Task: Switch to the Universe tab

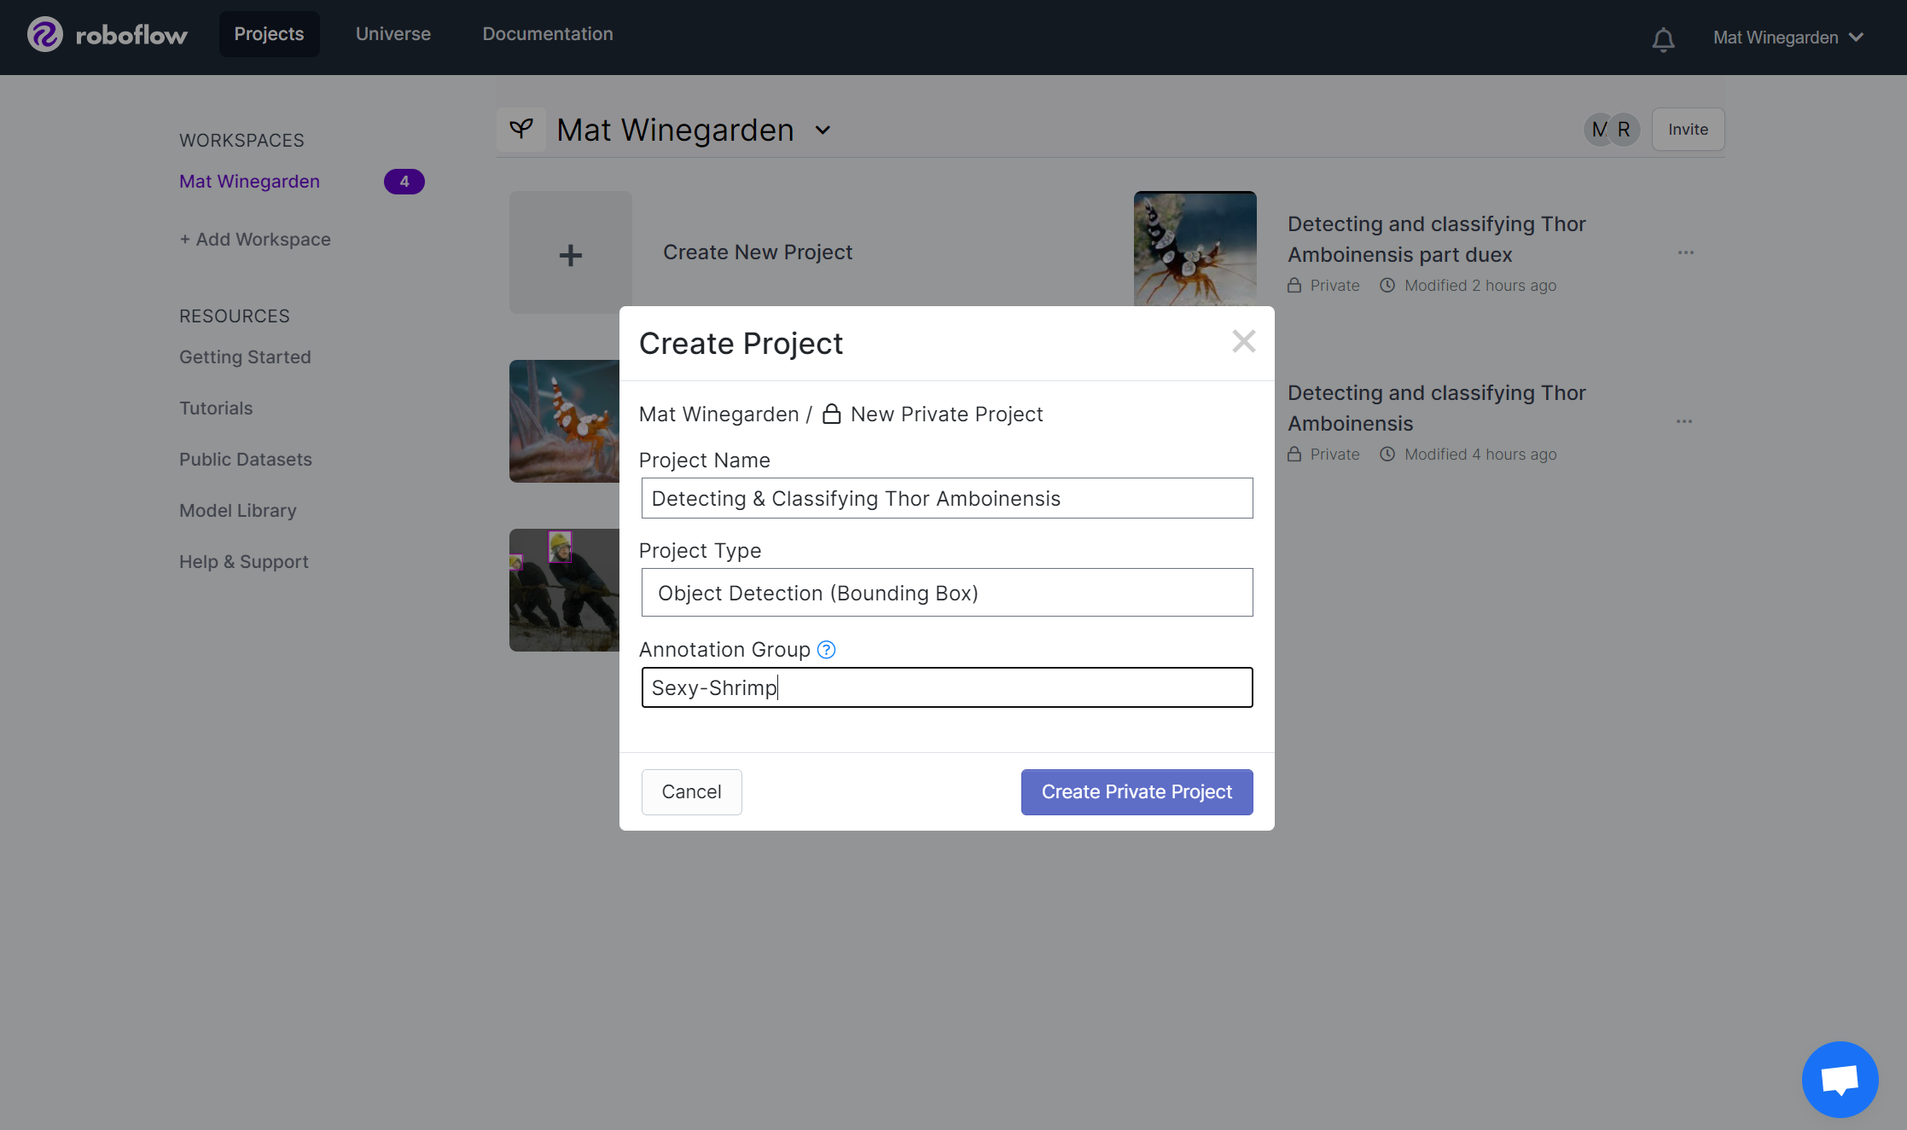Action: coord(392,34)
